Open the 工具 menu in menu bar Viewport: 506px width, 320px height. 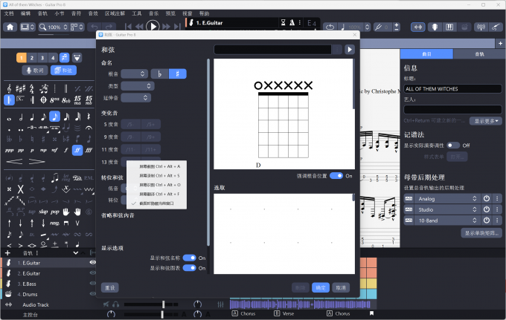(x=137, y=13)
